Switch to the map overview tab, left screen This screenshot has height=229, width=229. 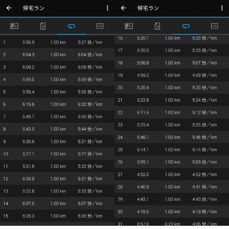[14, 26]
